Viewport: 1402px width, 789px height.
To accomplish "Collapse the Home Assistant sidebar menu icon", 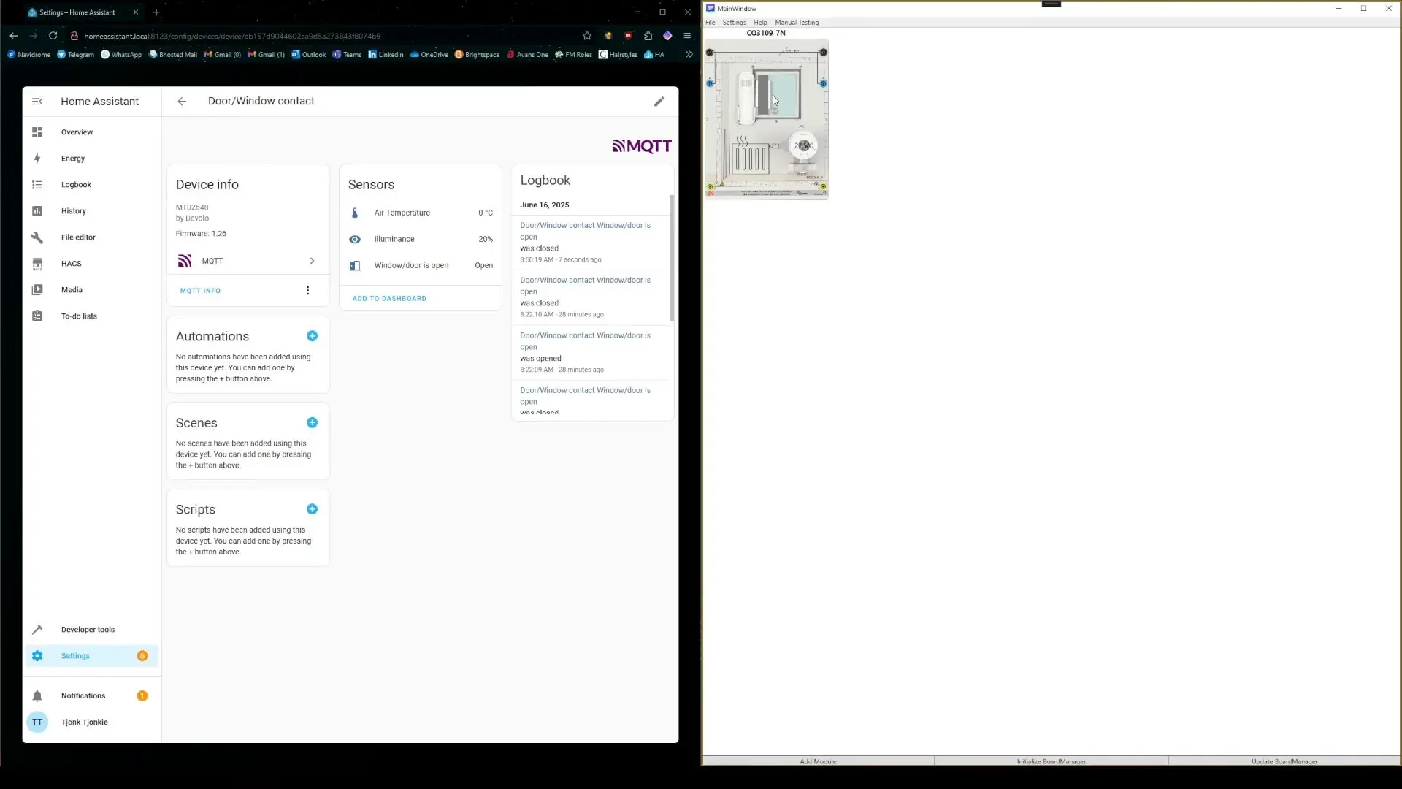I will click(37, 102).
